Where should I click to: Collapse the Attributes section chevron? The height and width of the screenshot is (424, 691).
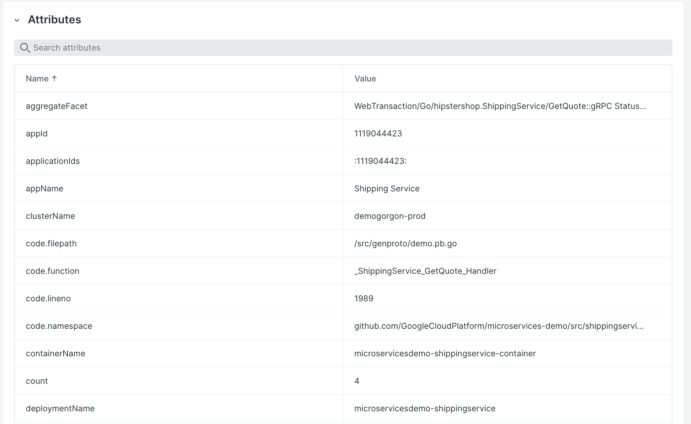(17, 20)
